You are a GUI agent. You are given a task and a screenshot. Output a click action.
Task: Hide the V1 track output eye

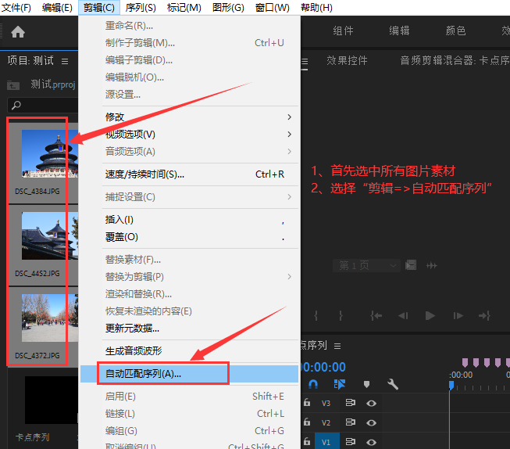pos(372,443)
